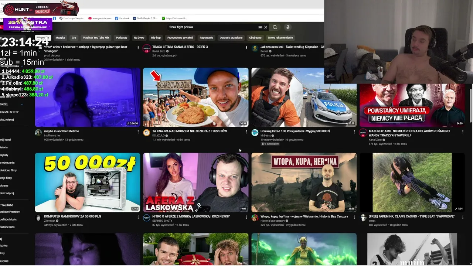Select the 'Na żywo' filter chip
473x266 pixels.
point(139,38)
